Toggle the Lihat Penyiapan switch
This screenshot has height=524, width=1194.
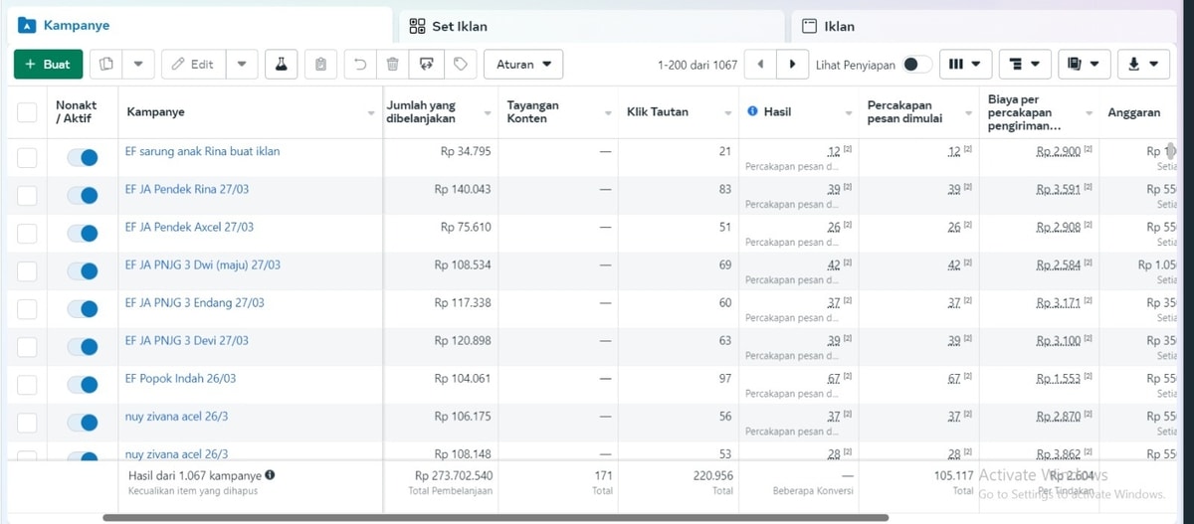point(916,65)
